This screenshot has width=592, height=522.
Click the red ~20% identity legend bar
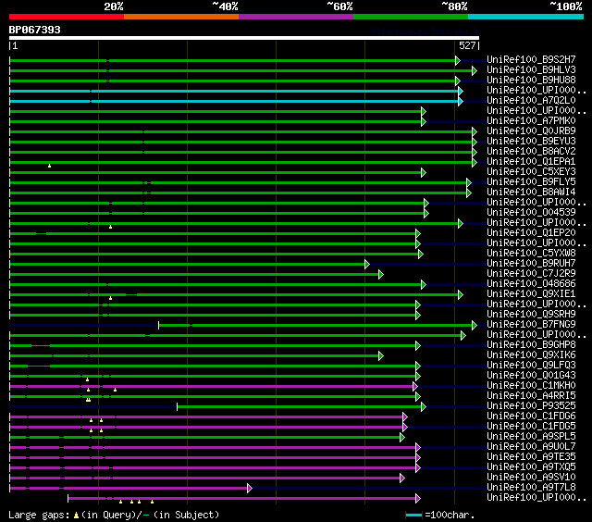[x=66, y=17]
